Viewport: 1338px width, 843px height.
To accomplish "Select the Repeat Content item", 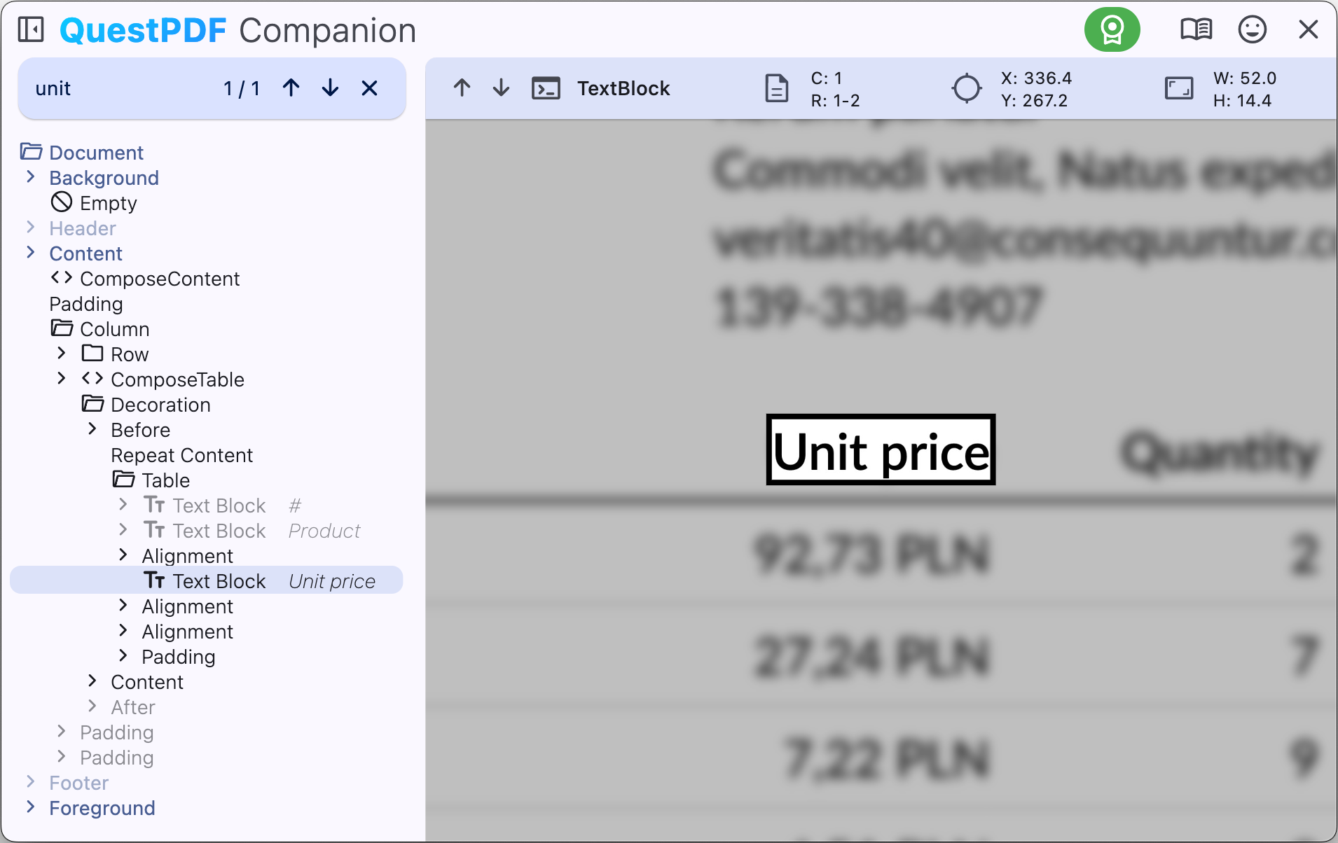I will coord(181,455).
